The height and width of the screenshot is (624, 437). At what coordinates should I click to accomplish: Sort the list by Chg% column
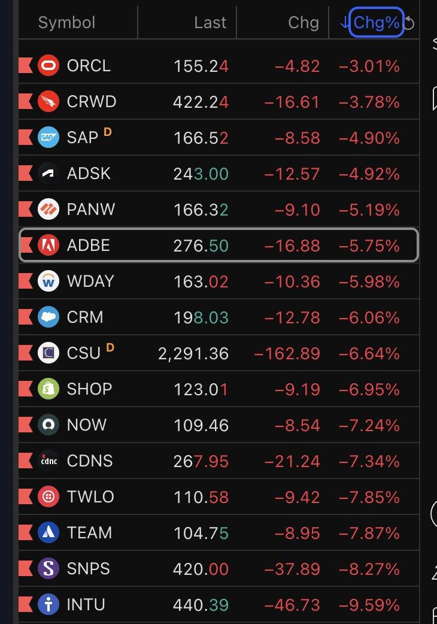coord(377,23)
